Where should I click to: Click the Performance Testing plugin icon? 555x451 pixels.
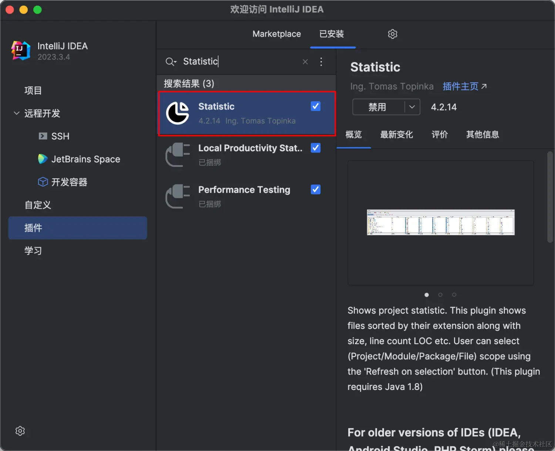tap(178, 196)
